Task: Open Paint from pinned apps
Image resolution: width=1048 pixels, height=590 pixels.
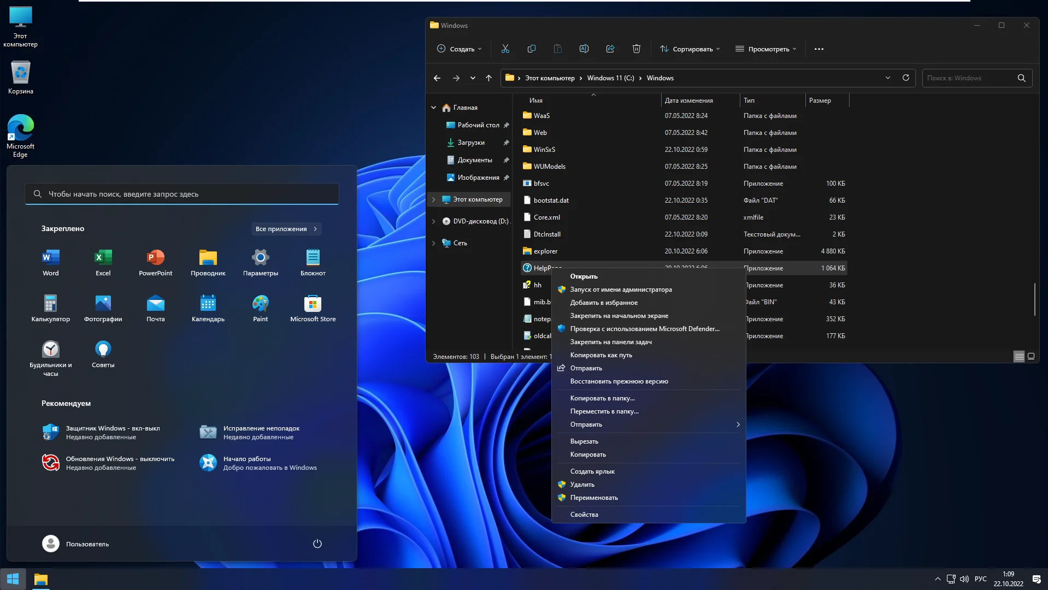Action: pyautogui.click(x=260, y=309)
